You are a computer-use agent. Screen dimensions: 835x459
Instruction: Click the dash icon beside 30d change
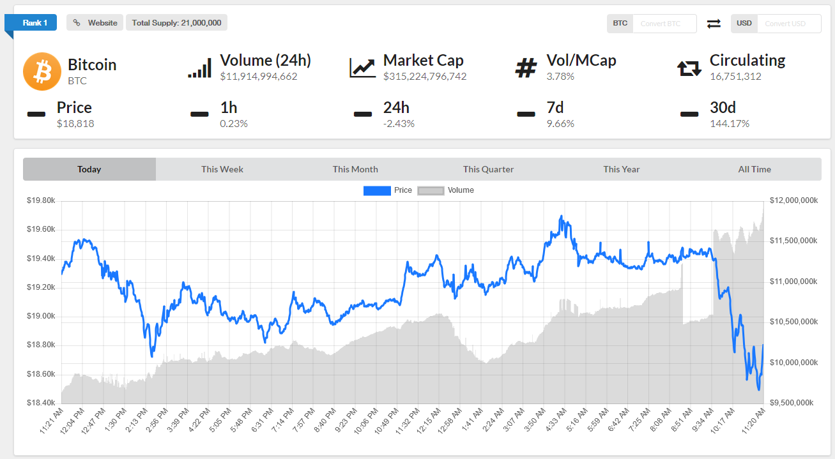[x=689, y=114]
